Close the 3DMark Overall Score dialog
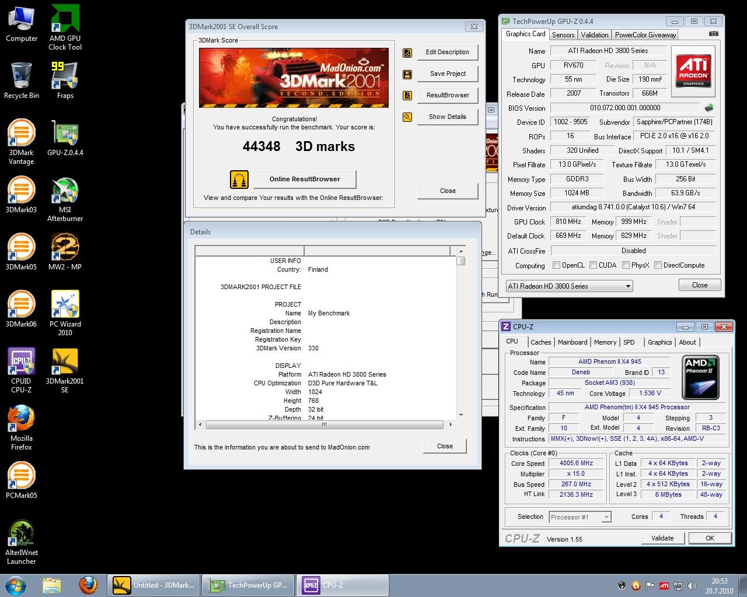 pos(448,191)
